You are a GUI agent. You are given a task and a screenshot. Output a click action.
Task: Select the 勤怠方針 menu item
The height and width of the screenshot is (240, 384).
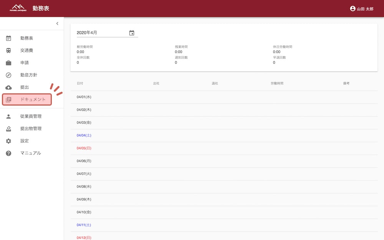tap(29, 75)
